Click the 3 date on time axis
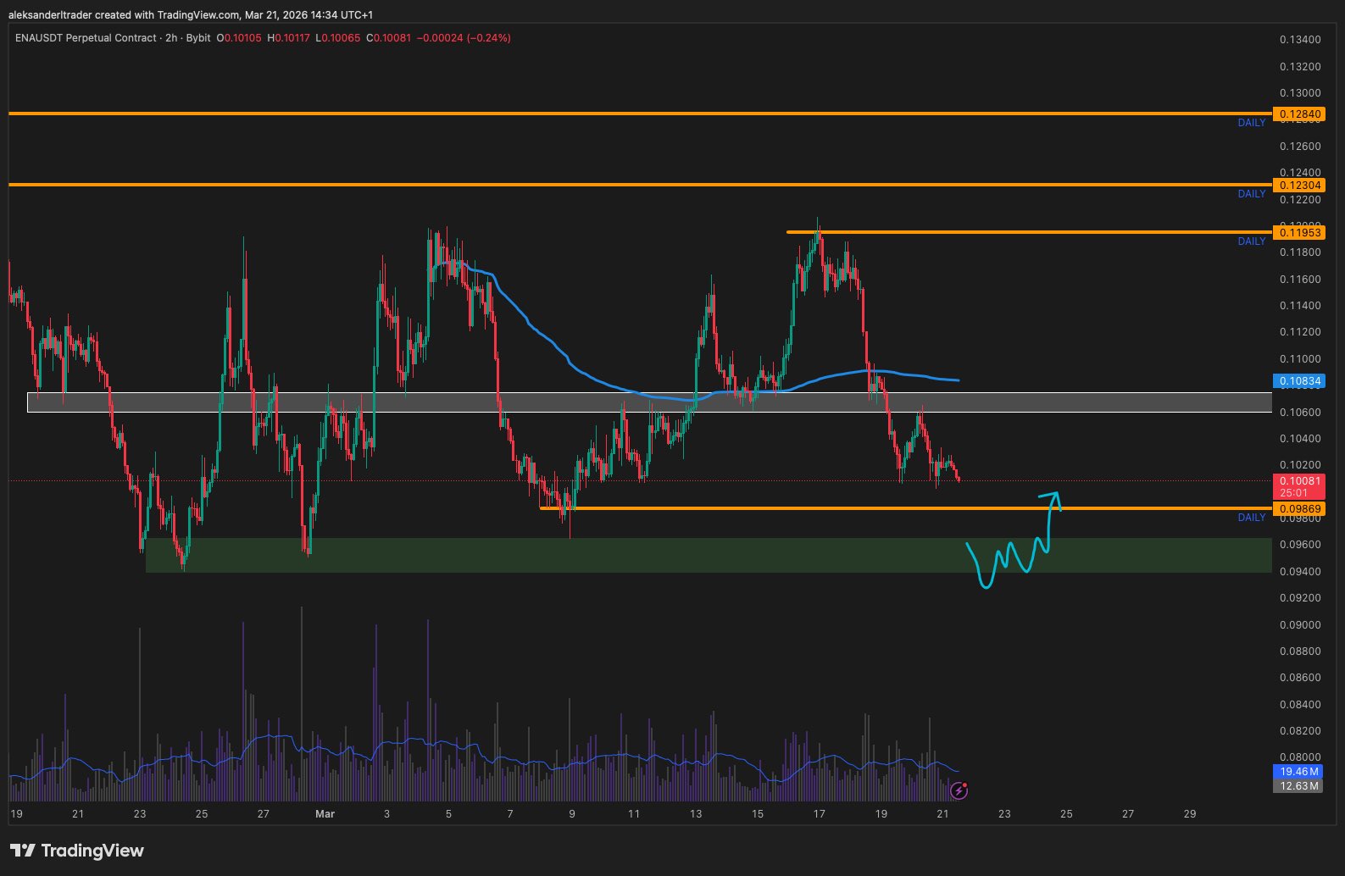1345x876 pixels. (387, 814)
